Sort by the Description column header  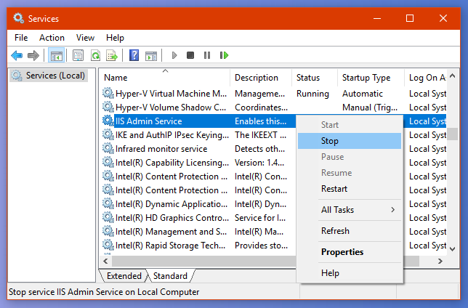pyautogui.click(x=261, y=78)
